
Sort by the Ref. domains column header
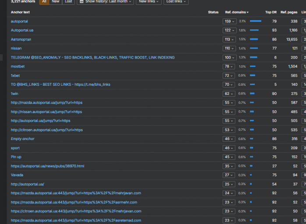(x=237, y=12)
